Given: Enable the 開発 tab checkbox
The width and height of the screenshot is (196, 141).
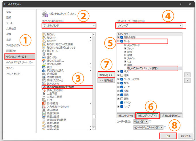Looking at the screenshot, I should point(122,99).
